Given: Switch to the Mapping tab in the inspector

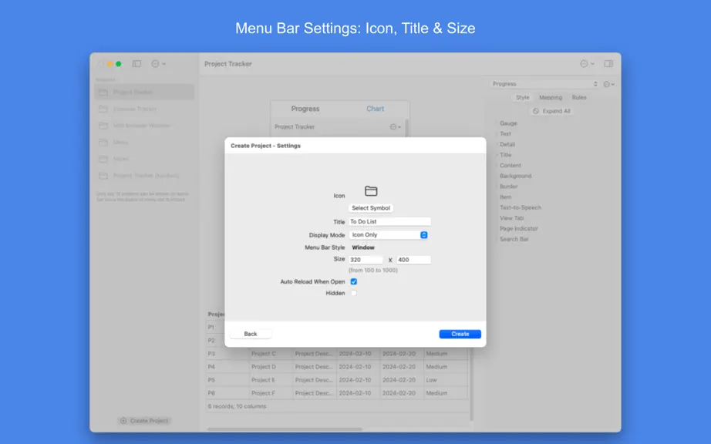Looking at the screenshot, I should [551, 97].
